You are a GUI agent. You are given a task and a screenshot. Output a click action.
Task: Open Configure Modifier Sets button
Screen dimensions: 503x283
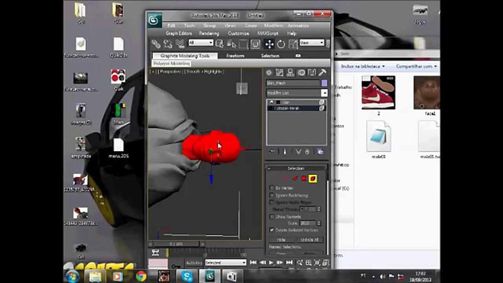(320, 152)
